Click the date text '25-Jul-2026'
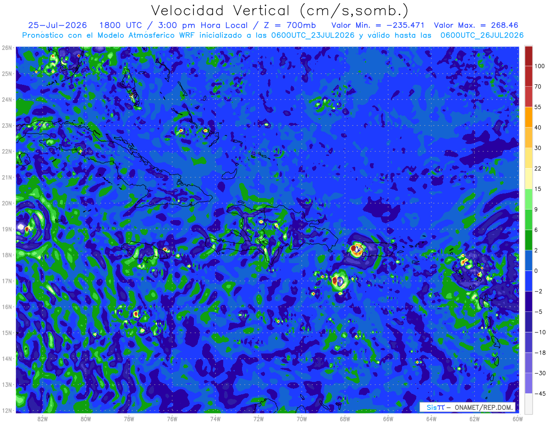This screenshot has width=550, height=425. pos(57,25)
